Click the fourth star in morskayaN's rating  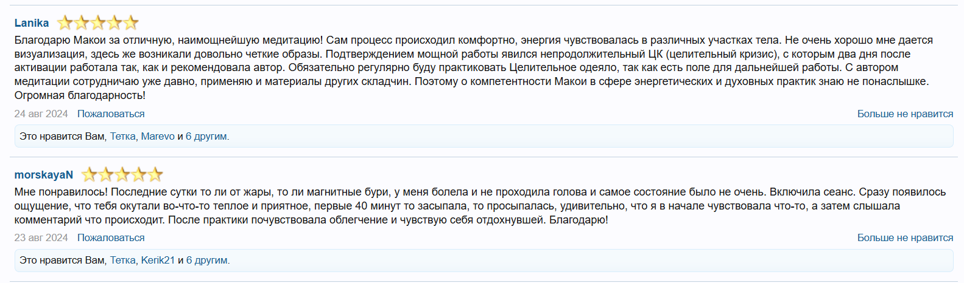[x=139, y=175]
